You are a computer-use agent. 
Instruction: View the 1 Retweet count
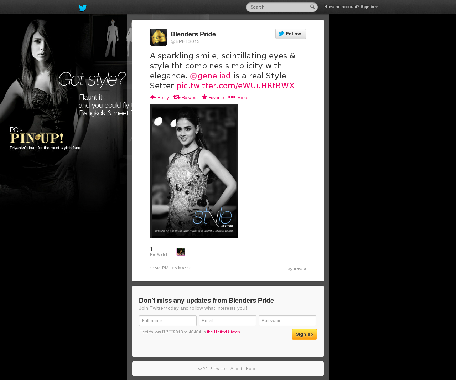tap(159, 251)
